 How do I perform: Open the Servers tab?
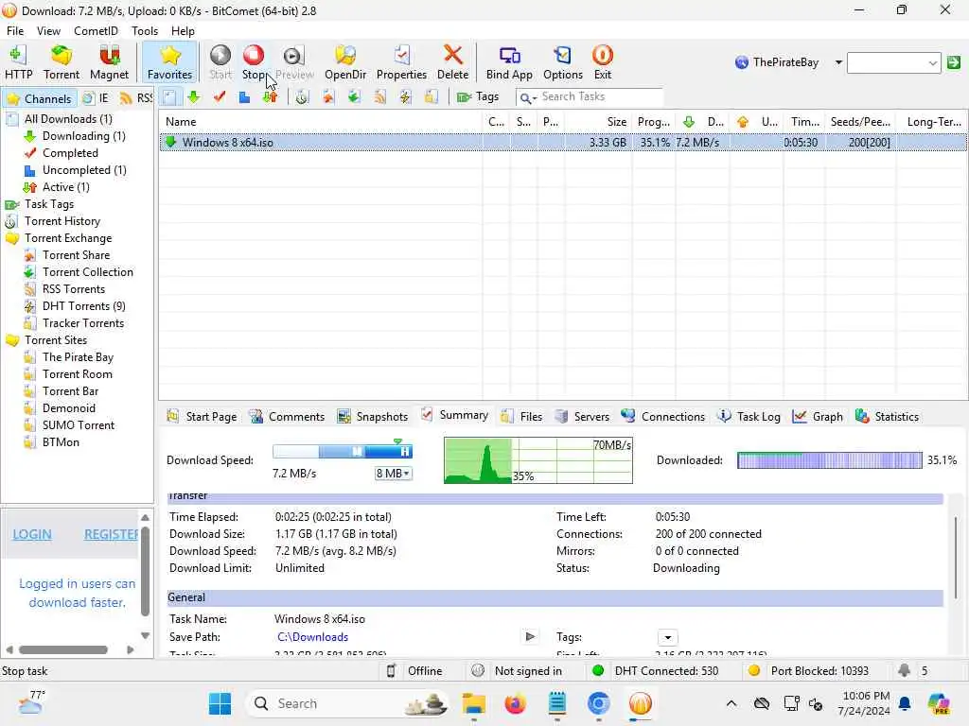click(x=582, y=417)
